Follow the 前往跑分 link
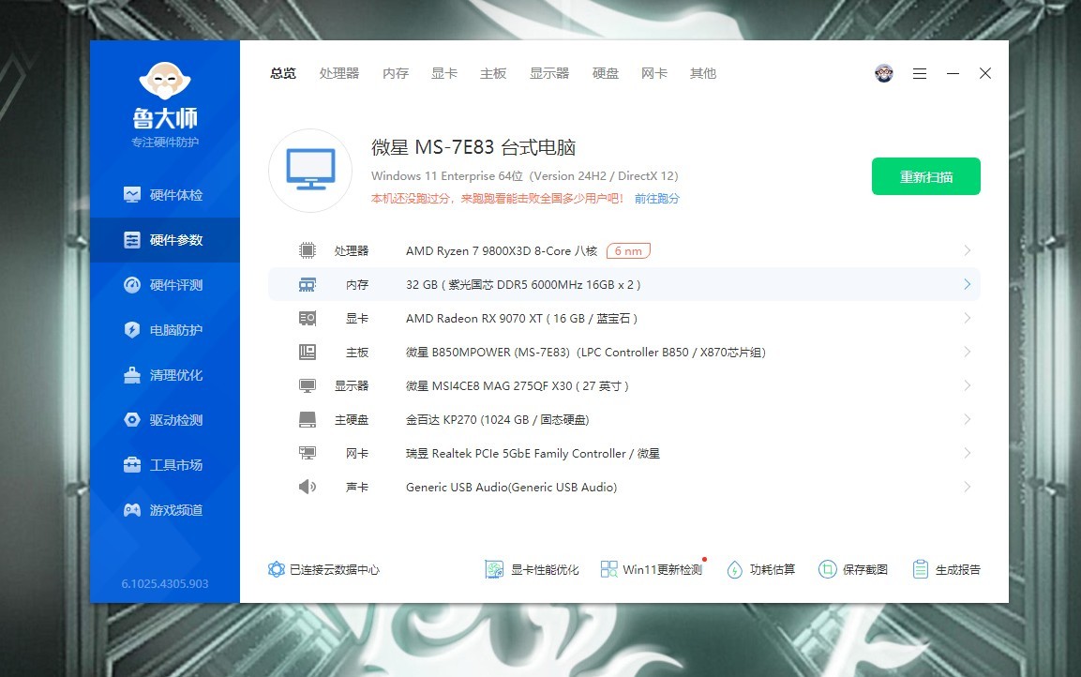This screenshot has width=1081, height=677. [657, 199]
